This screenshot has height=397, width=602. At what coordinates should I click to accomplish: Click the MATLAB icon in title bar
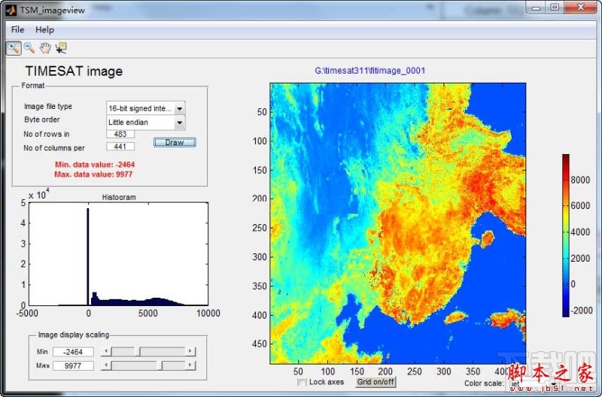coord(11,10)
